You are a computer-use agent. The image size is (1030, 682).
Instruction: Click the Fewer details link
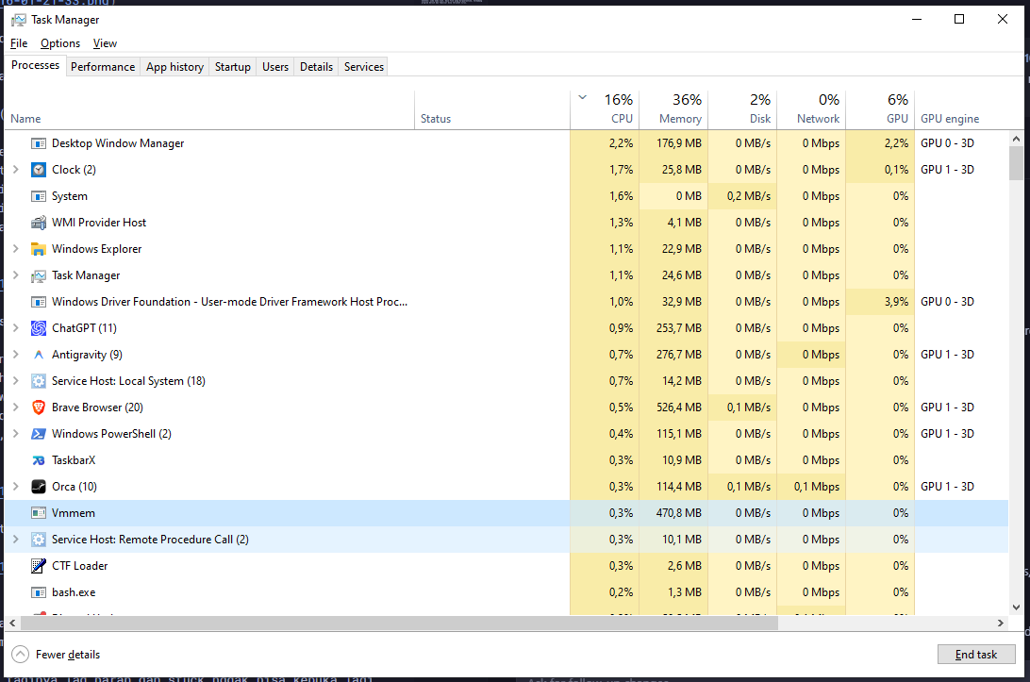click(x=68, y=655)
